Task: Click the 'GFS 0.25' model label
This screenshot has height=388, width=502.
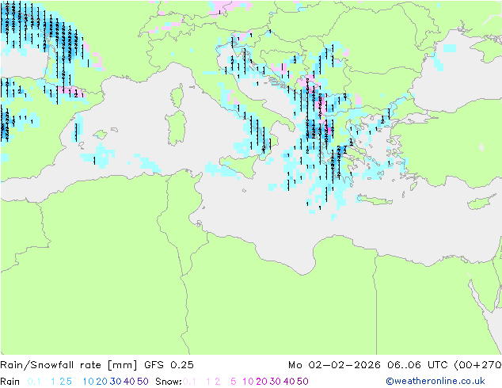Action: point(169,365)
